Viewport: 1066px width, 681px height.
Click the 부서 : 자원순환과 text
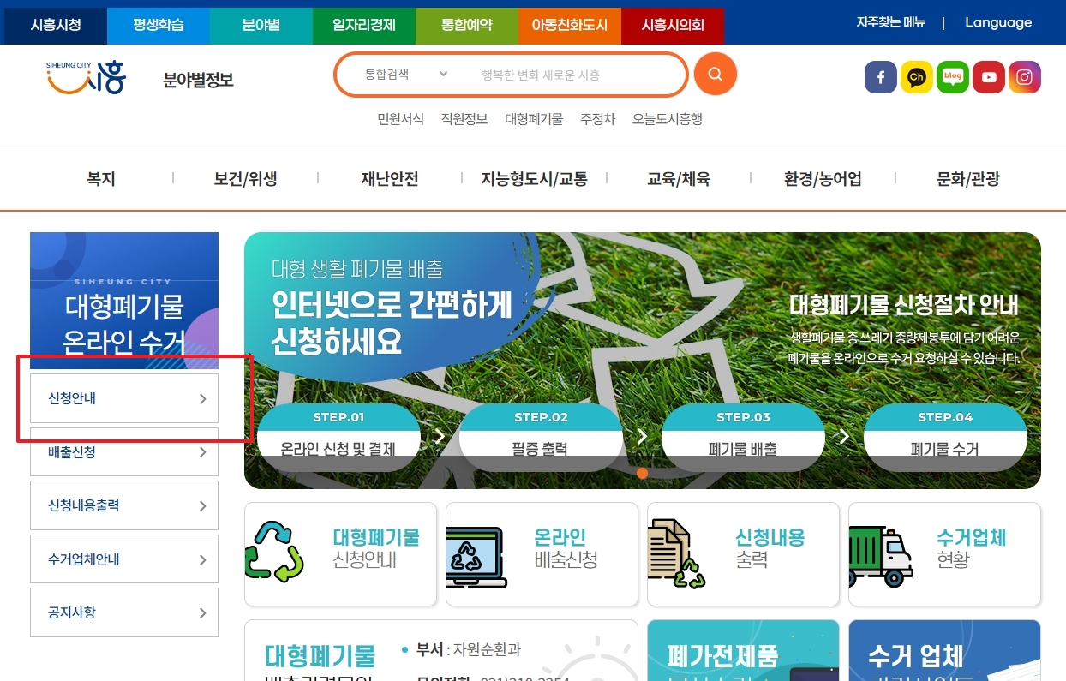tap(469, 649)
